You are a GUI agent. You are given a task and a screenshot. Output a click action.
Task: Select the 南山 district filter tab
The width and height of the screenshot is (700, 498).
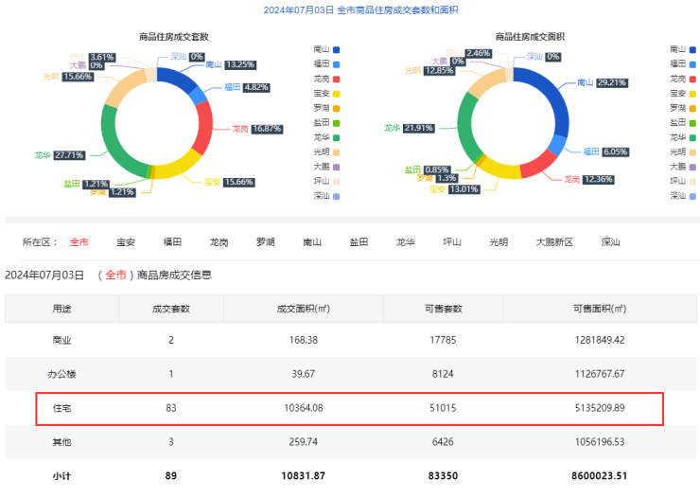[312, 242]
